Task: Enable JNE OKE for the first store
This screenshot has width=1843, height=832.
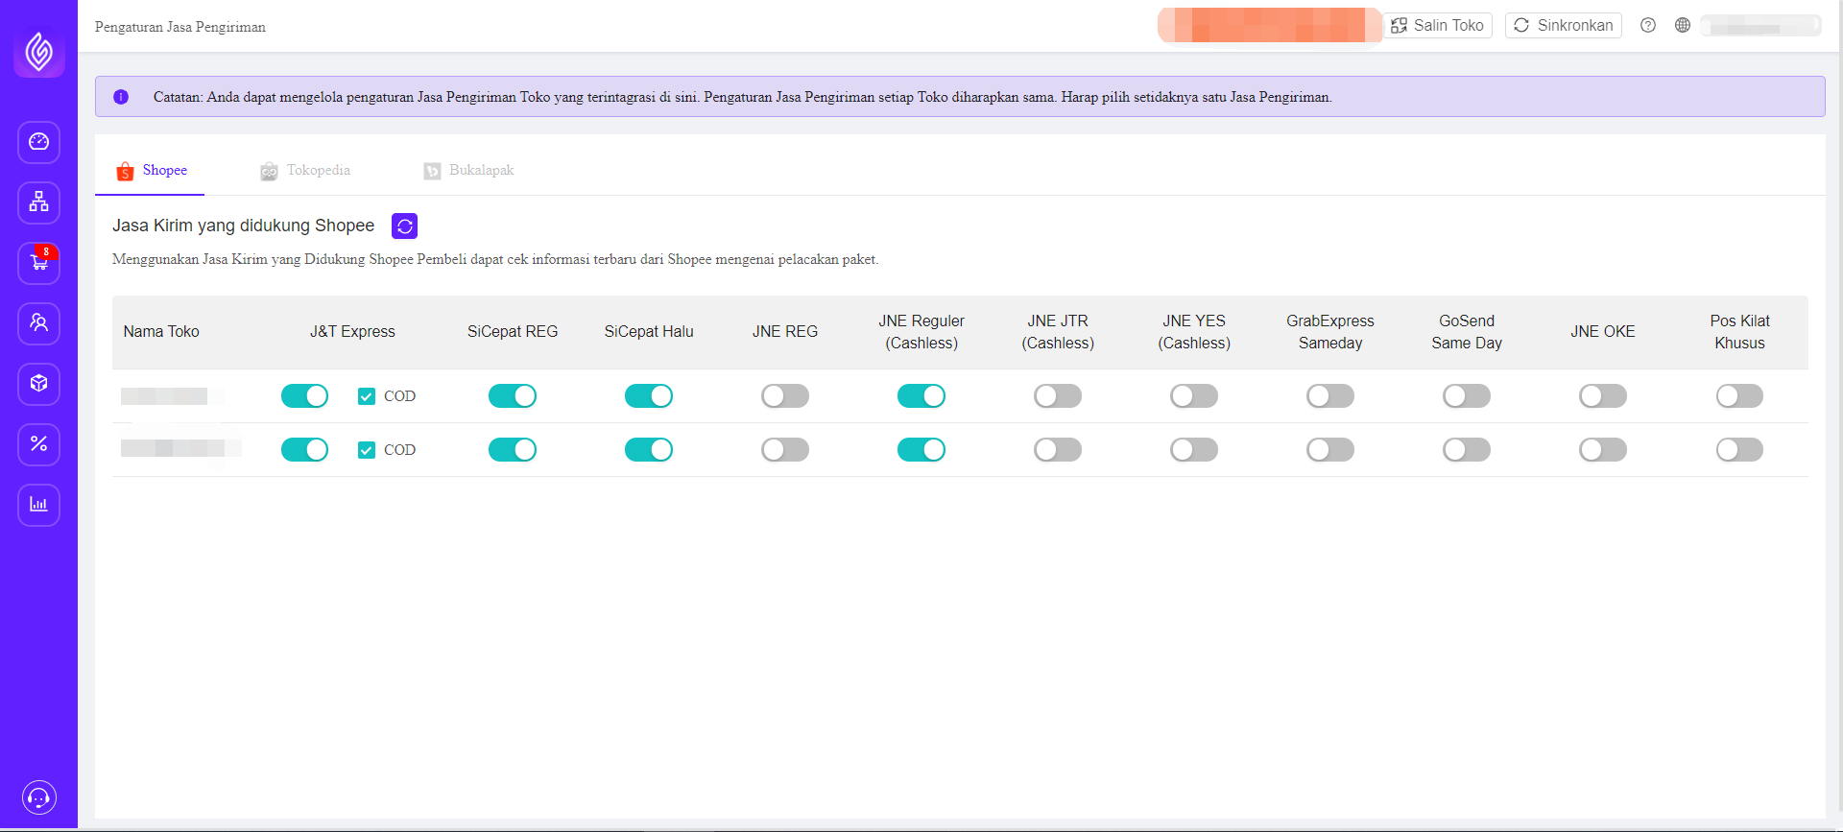Action: pyautogui.click(x=1603, y=396)
